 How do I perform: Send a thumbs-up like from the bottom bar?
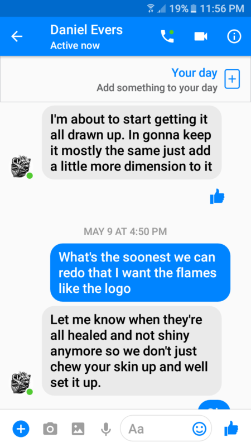coord(231,428)
